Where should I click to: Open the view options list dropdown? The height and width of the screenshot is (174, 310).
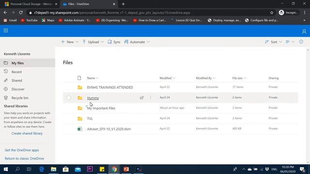(290, 42)
